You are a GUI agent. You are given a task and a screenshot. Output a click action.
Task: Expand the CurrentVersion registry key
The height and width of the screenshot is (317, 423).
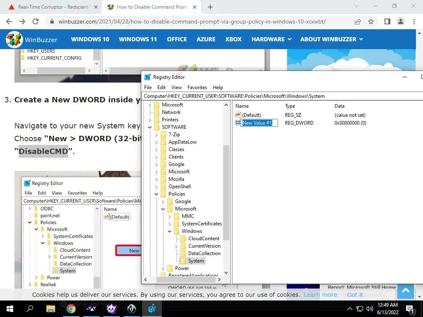click(176, 246)
